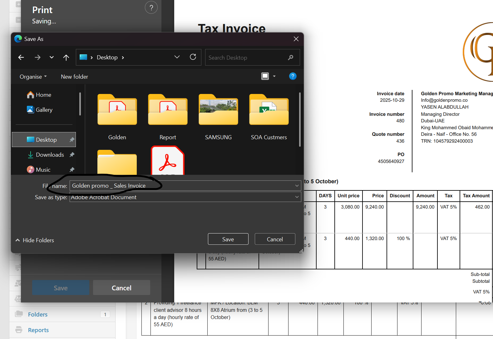Select the SAMSUNG folder
493x339 pixels.
pos(218,117)
